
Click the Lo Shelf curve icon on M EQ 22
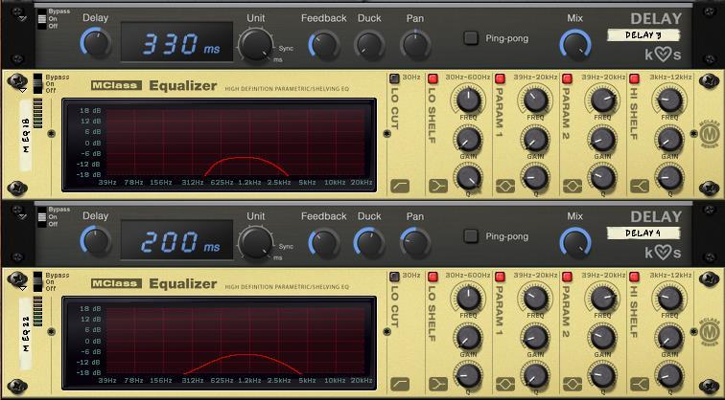tap(438, 384)
